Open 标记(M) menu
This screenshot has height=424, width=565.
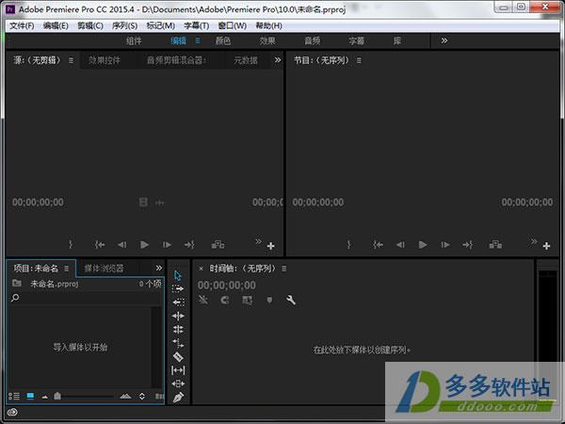160,26
